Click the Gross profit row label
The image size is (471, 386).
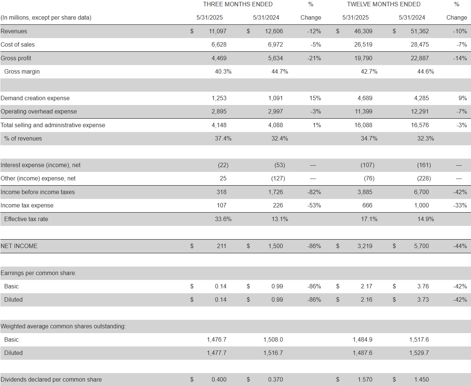coord(16,58)
